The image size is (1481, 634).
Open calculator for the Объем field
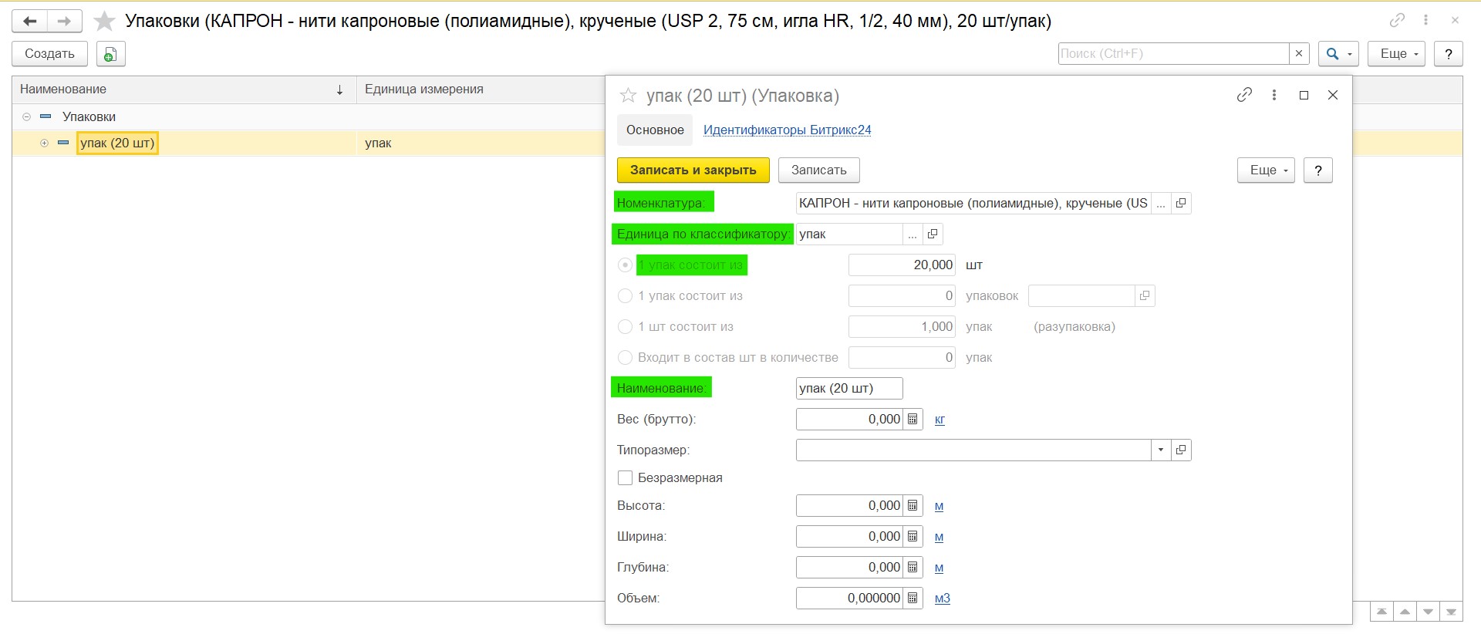click(913, 598)
